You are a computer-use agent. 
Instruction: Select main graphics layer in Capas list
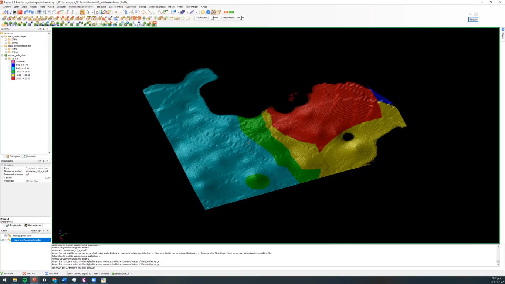[x=22, y=236]
